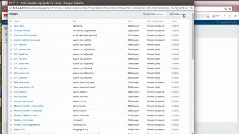Select the CPU steal time item
The width and height of the screenshot is (239, 134).
[x=21, y=68]
